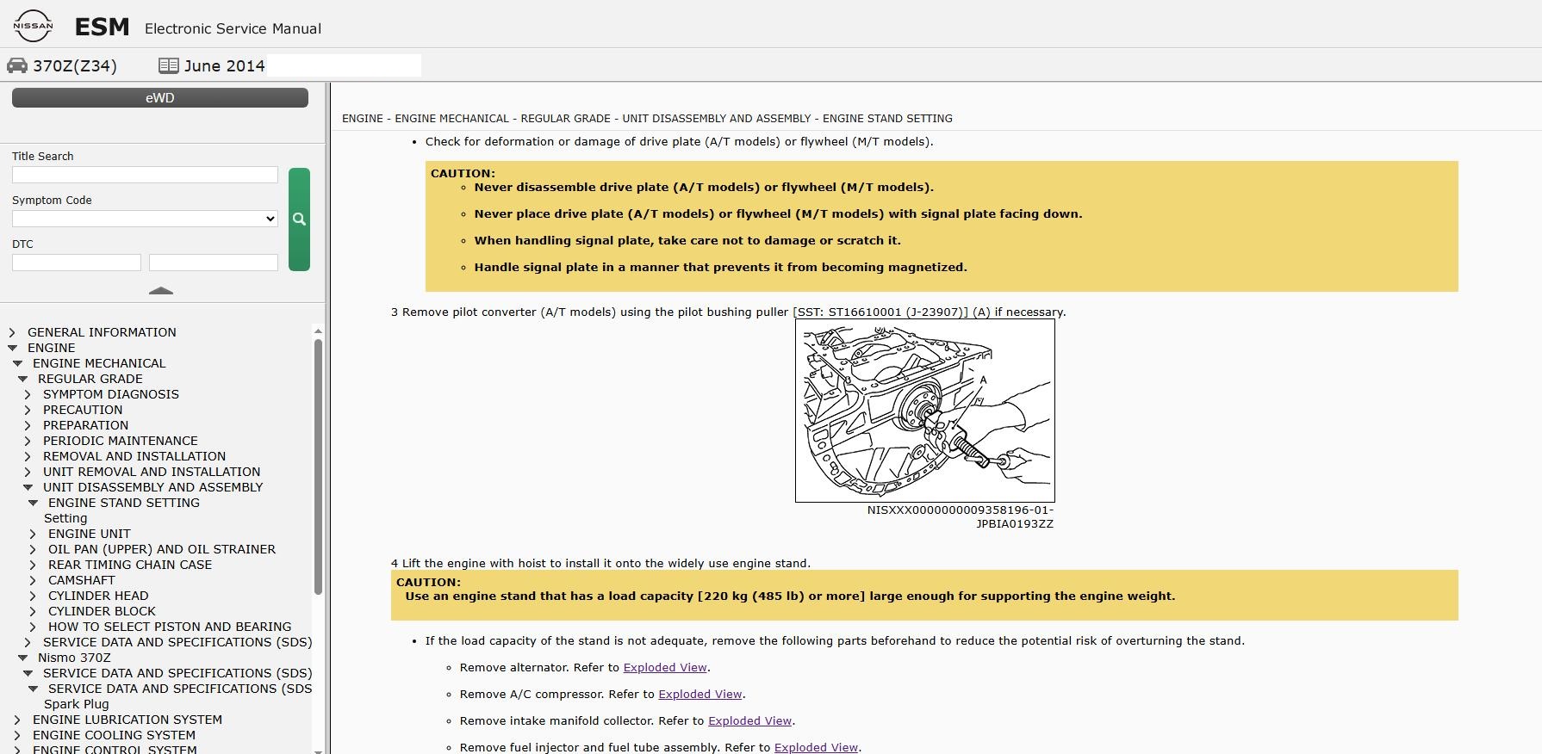Expand the CYLINDER HEAD node
The height and width of the screenshot is (754, 1542).
(33, 596)
